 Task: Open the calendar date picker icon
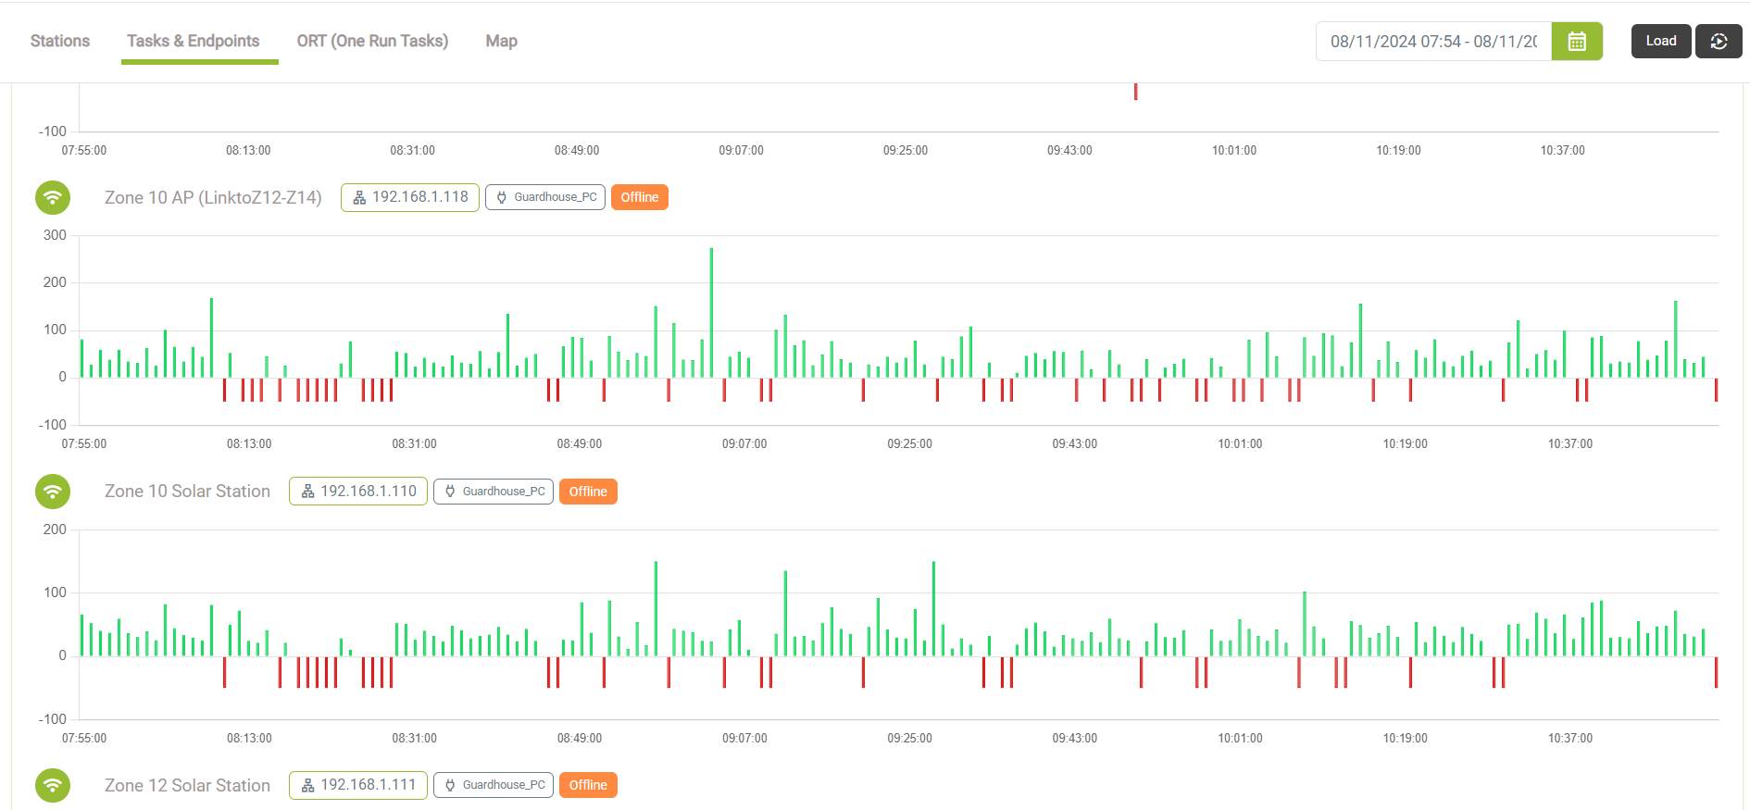pyautogui.click(x=1577, y=42)
